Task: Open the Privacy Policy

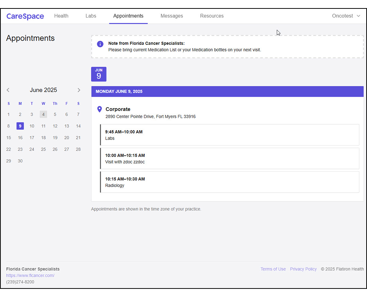Action: pyautogui.click(x=303, y=269)
